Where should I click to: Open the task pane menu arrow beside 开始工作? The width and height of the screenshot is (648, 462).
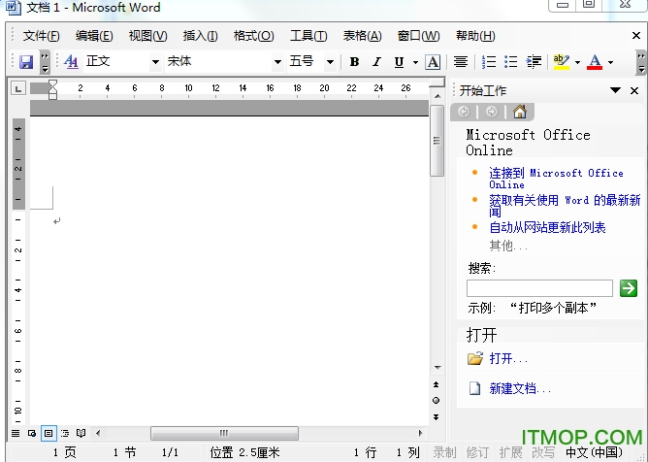click(x=615, y=90)
